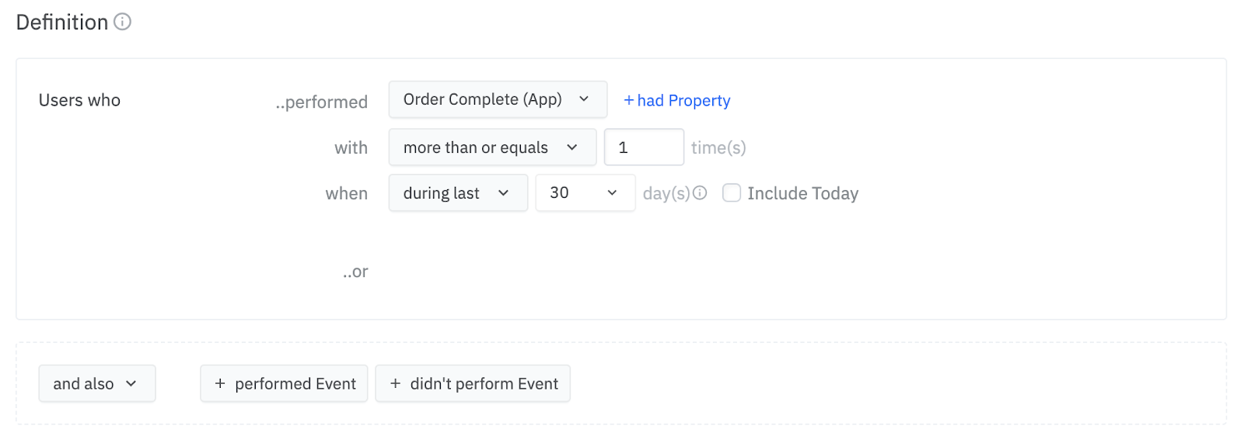
Task: Click the info icon next to day(s)
Action: [700, 193]
